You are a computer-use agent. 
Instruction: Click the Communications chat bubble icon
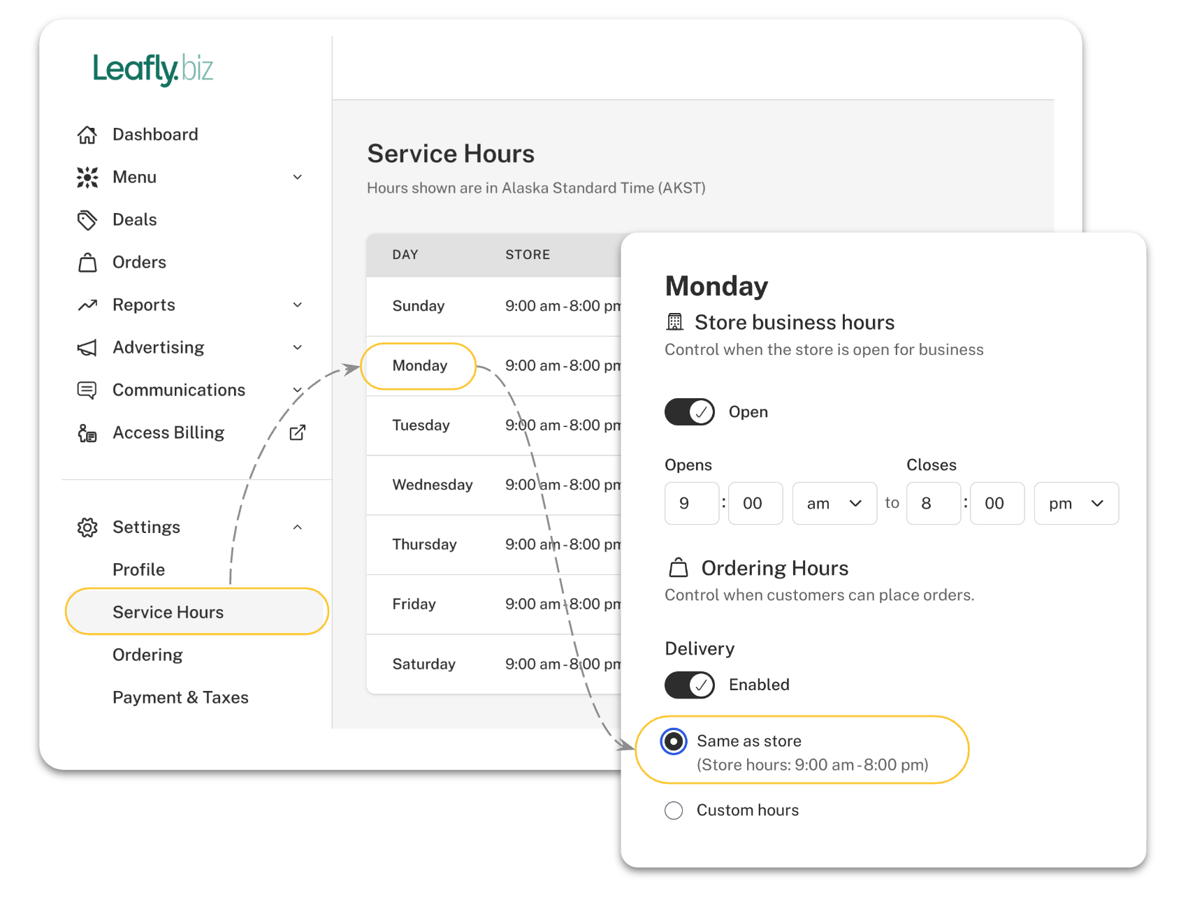[87, 391]
